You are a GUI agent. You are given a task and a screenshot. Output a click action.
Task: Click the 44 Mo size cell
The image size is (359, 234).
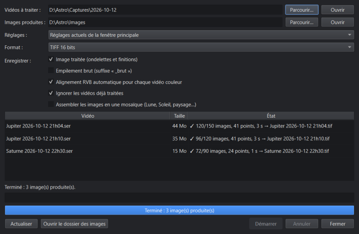tap(179, 126)
